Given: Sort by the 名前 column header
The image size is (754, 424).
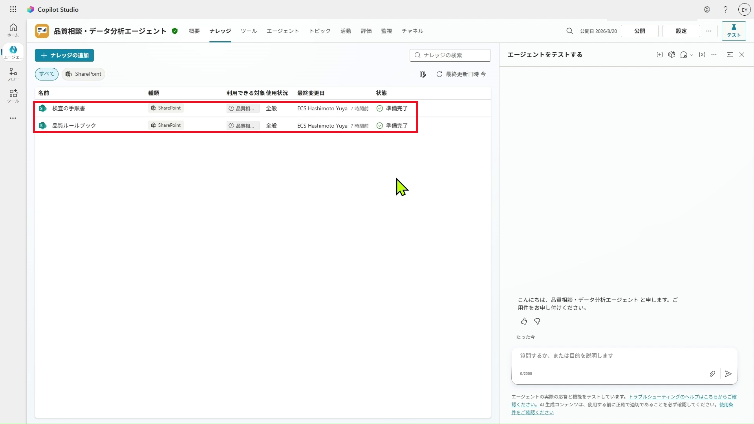Looking at the screenshot, I should tap(44, 93).
